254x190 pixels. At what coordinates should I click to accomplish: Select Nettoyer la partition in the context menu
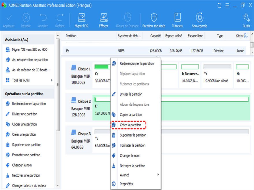click(136, 166)
